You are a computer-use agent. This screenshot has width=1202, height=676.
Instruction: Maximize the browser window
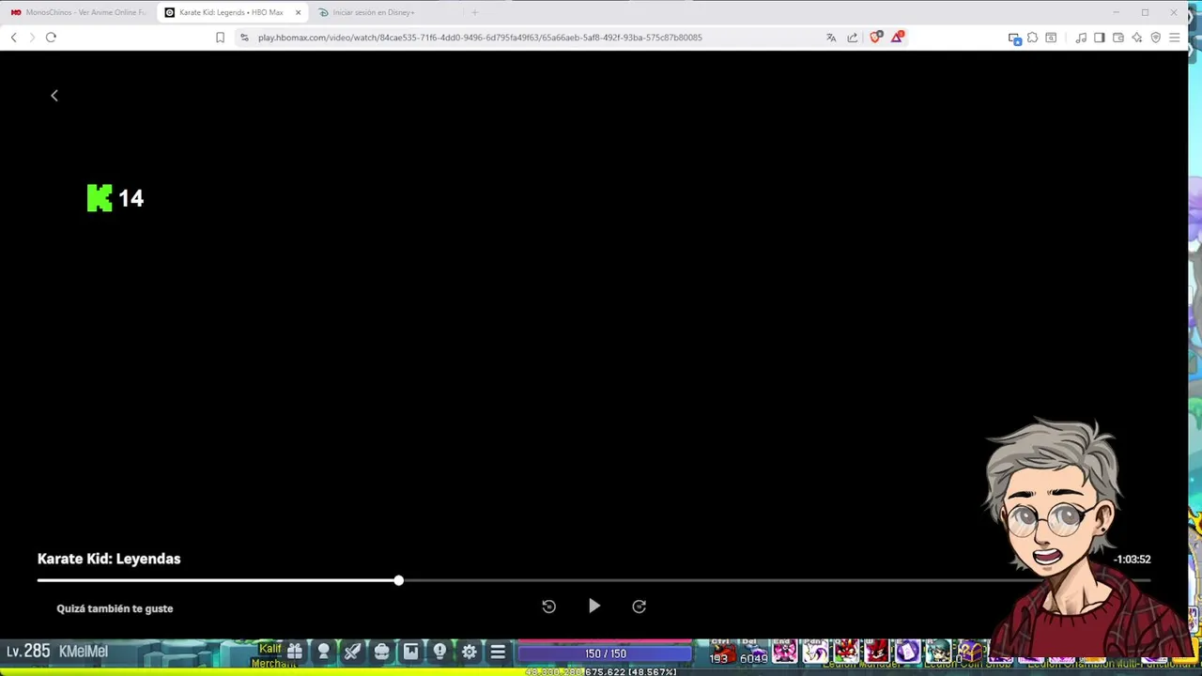tap(1145, 12)
